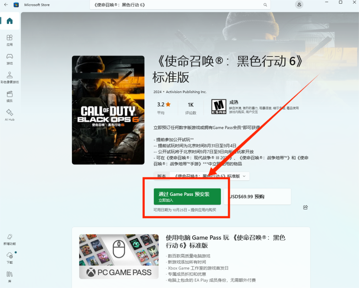Image resolution: width=359 pixels, height=288 pixels.
Task: Click 通过 Game Pass 预安装 button
Action: point(187,196)
